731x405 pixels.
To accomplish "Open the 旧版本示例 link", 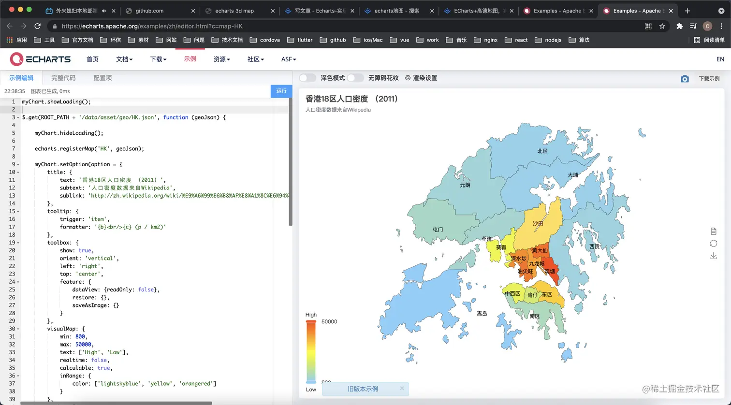I will [363, 389].
